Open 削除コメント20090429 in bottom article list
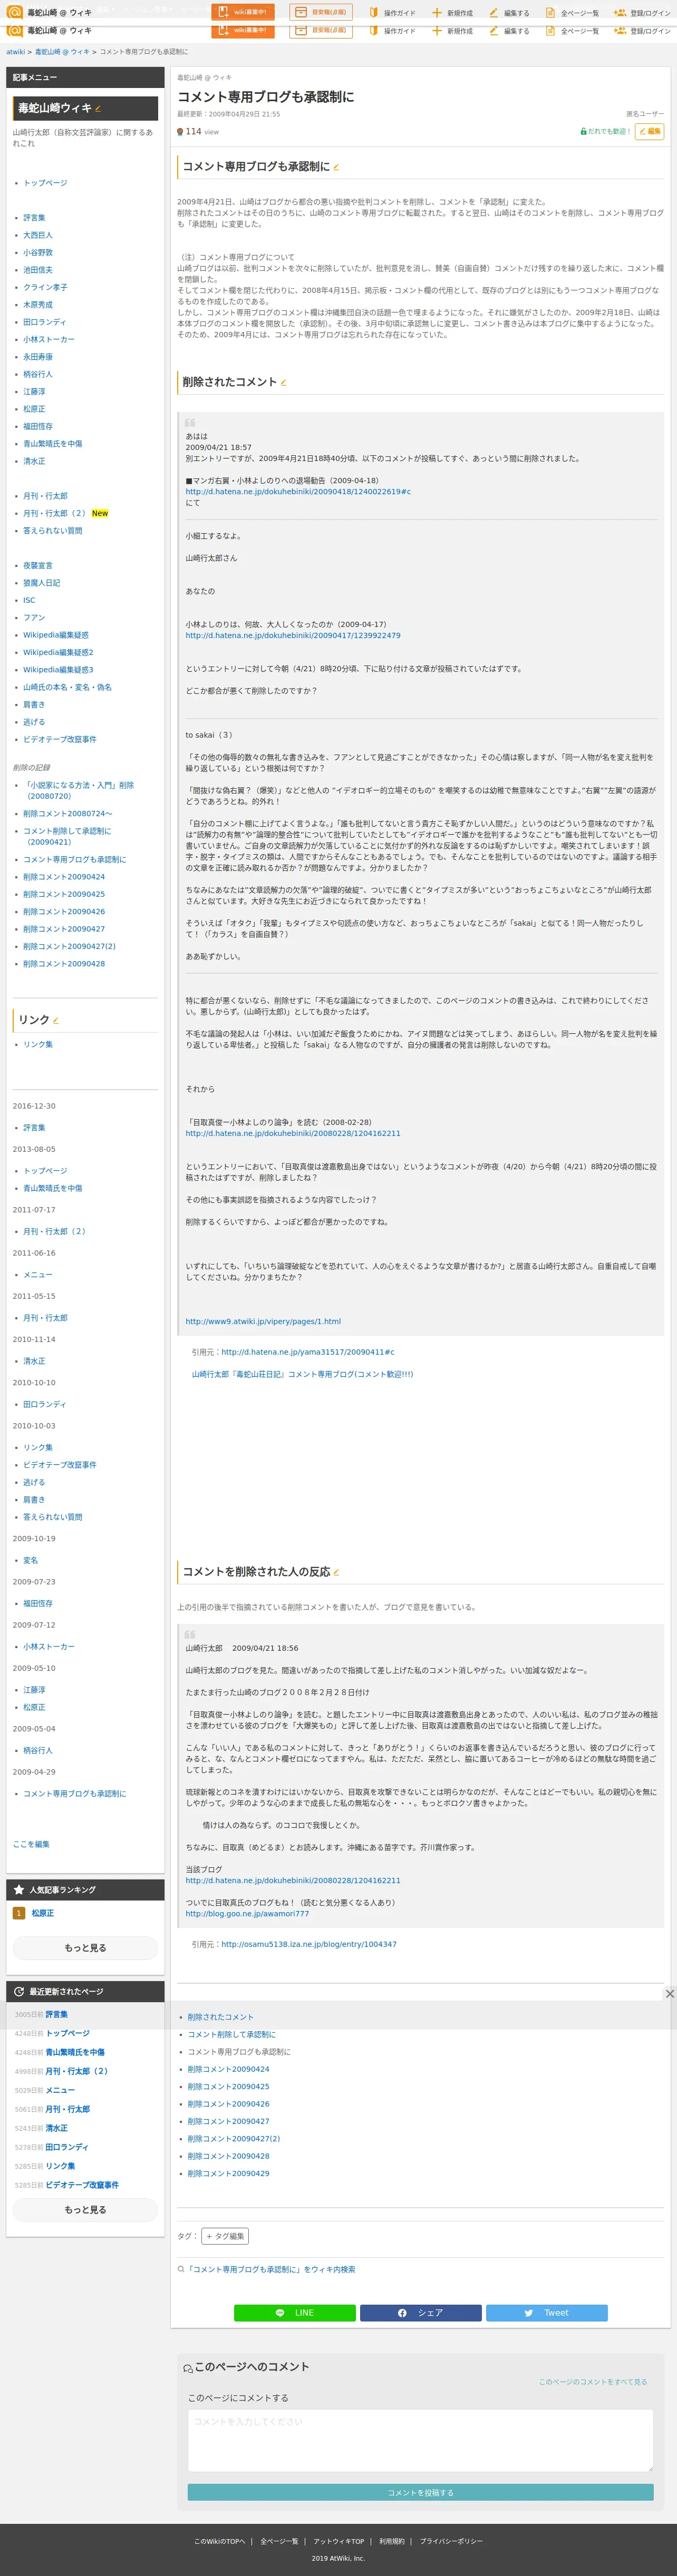The width and height of the screenshot is (677, 2576). tap(228, 2174)
